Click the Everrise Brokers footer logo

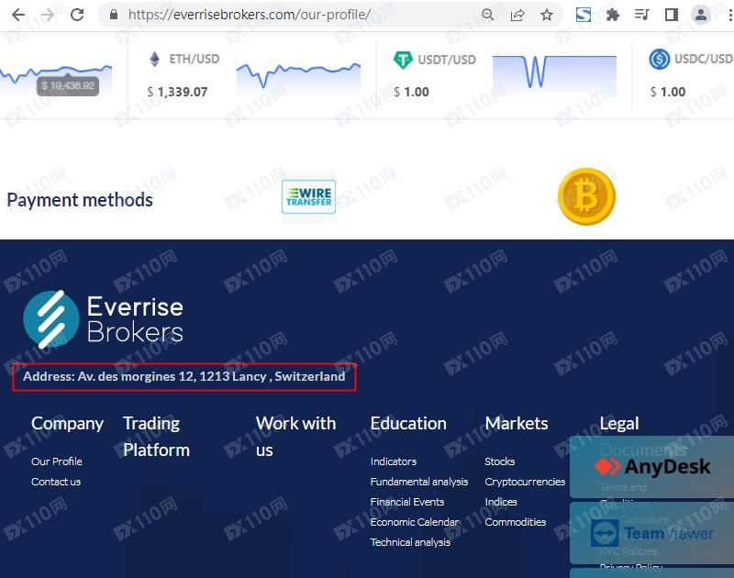pos(103,318)
